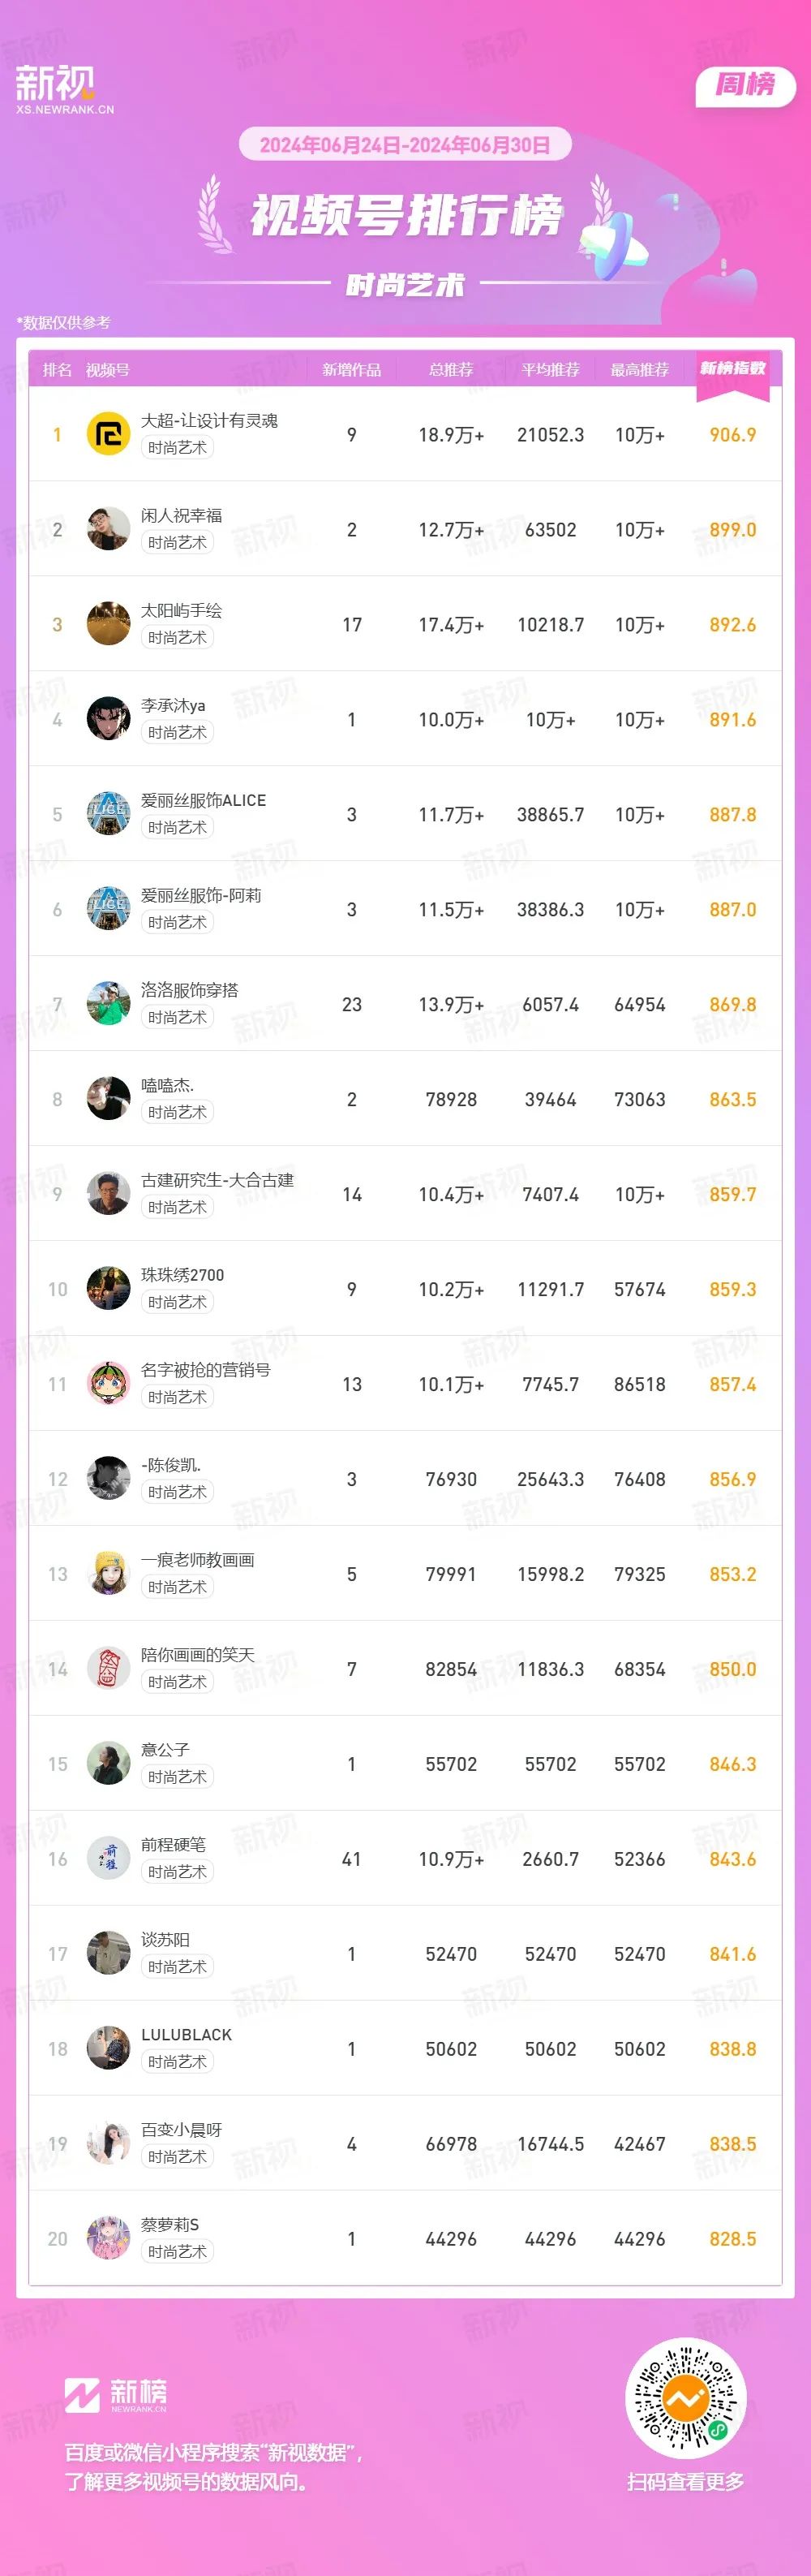Click avatar of 名字被抢的营销号
Image resolution: width=811 pixels, height=2576 pixels.
pos(108,1384)
